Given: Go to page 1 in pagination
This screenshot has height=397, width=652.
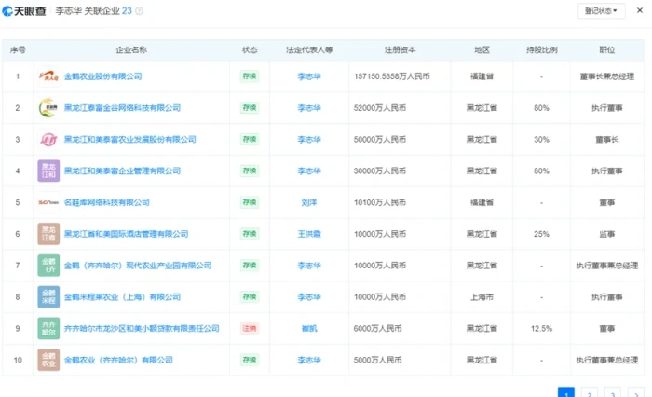Looking at the screenshot, I should (566, 392).
